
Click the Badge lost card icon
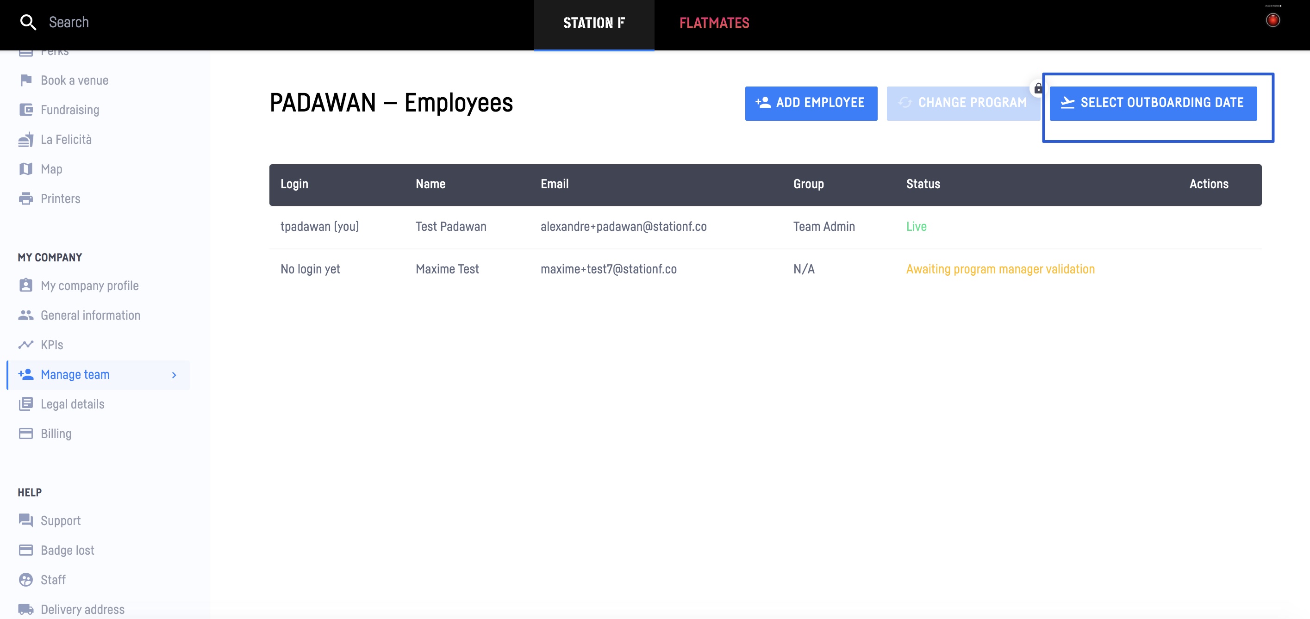tap(25, 550)
